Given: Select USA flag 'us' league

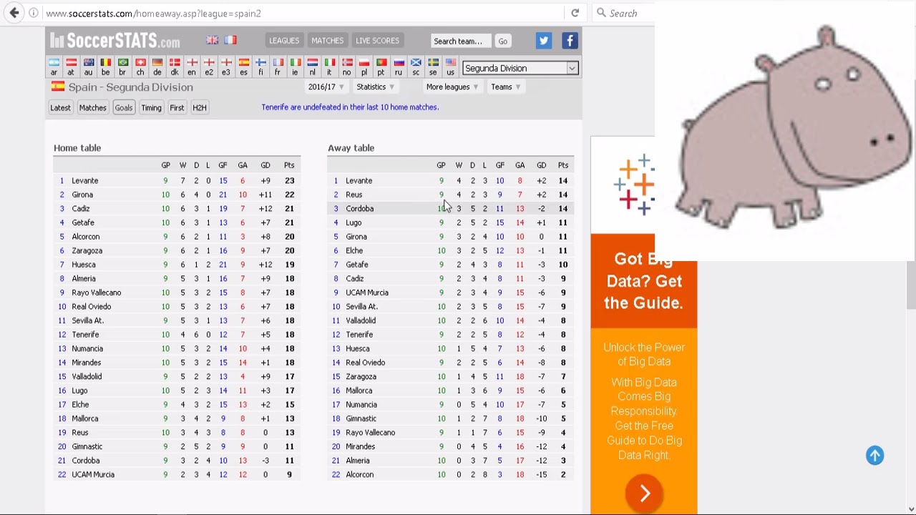Looking at the screenshot, I should coord(450,67).
